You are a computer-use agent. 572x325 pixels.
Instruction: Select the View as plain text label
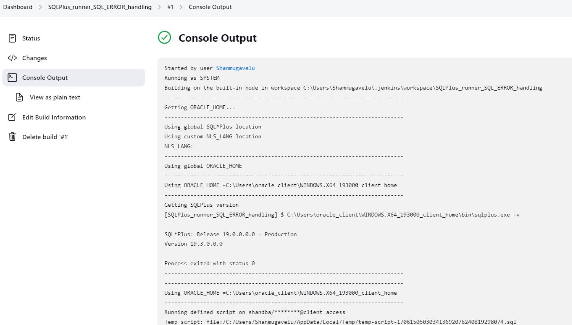pyautogui.click(x=55, y=97)
